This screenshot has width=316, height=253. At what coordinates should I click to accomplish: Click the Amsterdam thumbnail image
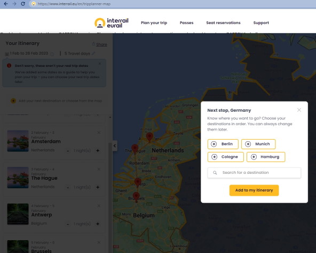pyautogui.click(x=18, y=141)
